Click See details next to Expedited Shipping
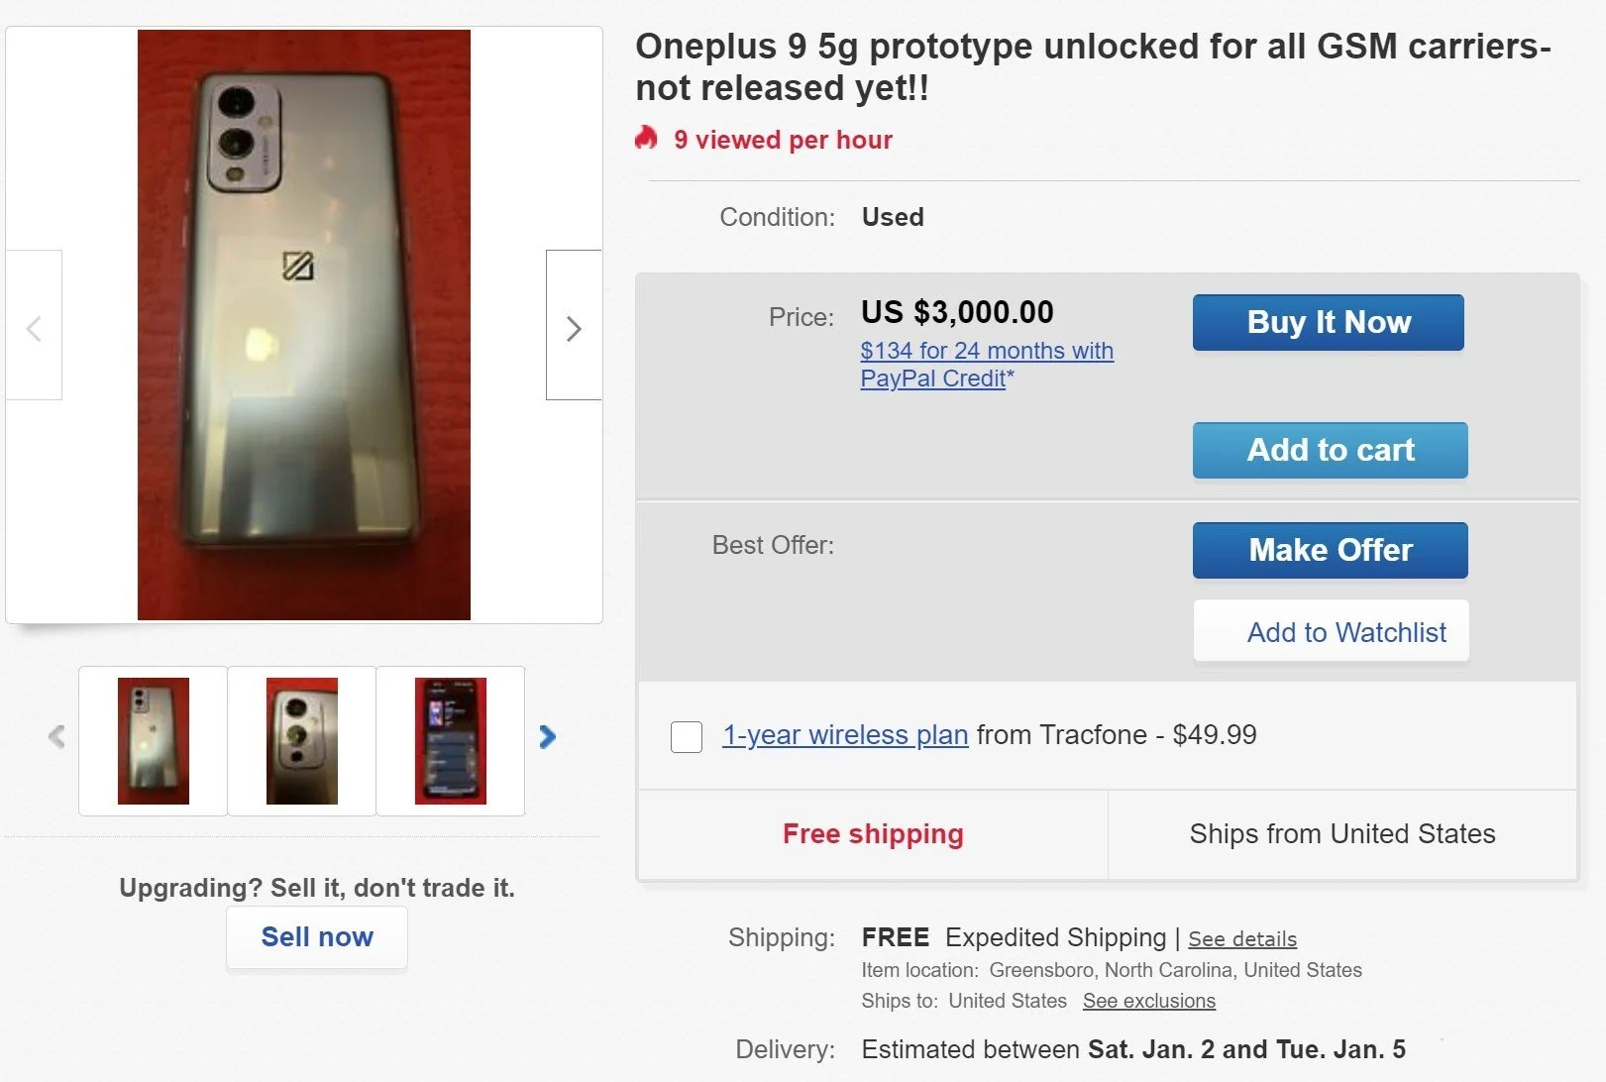The image size is (1606, 1082). click(x=1241, y=938)
